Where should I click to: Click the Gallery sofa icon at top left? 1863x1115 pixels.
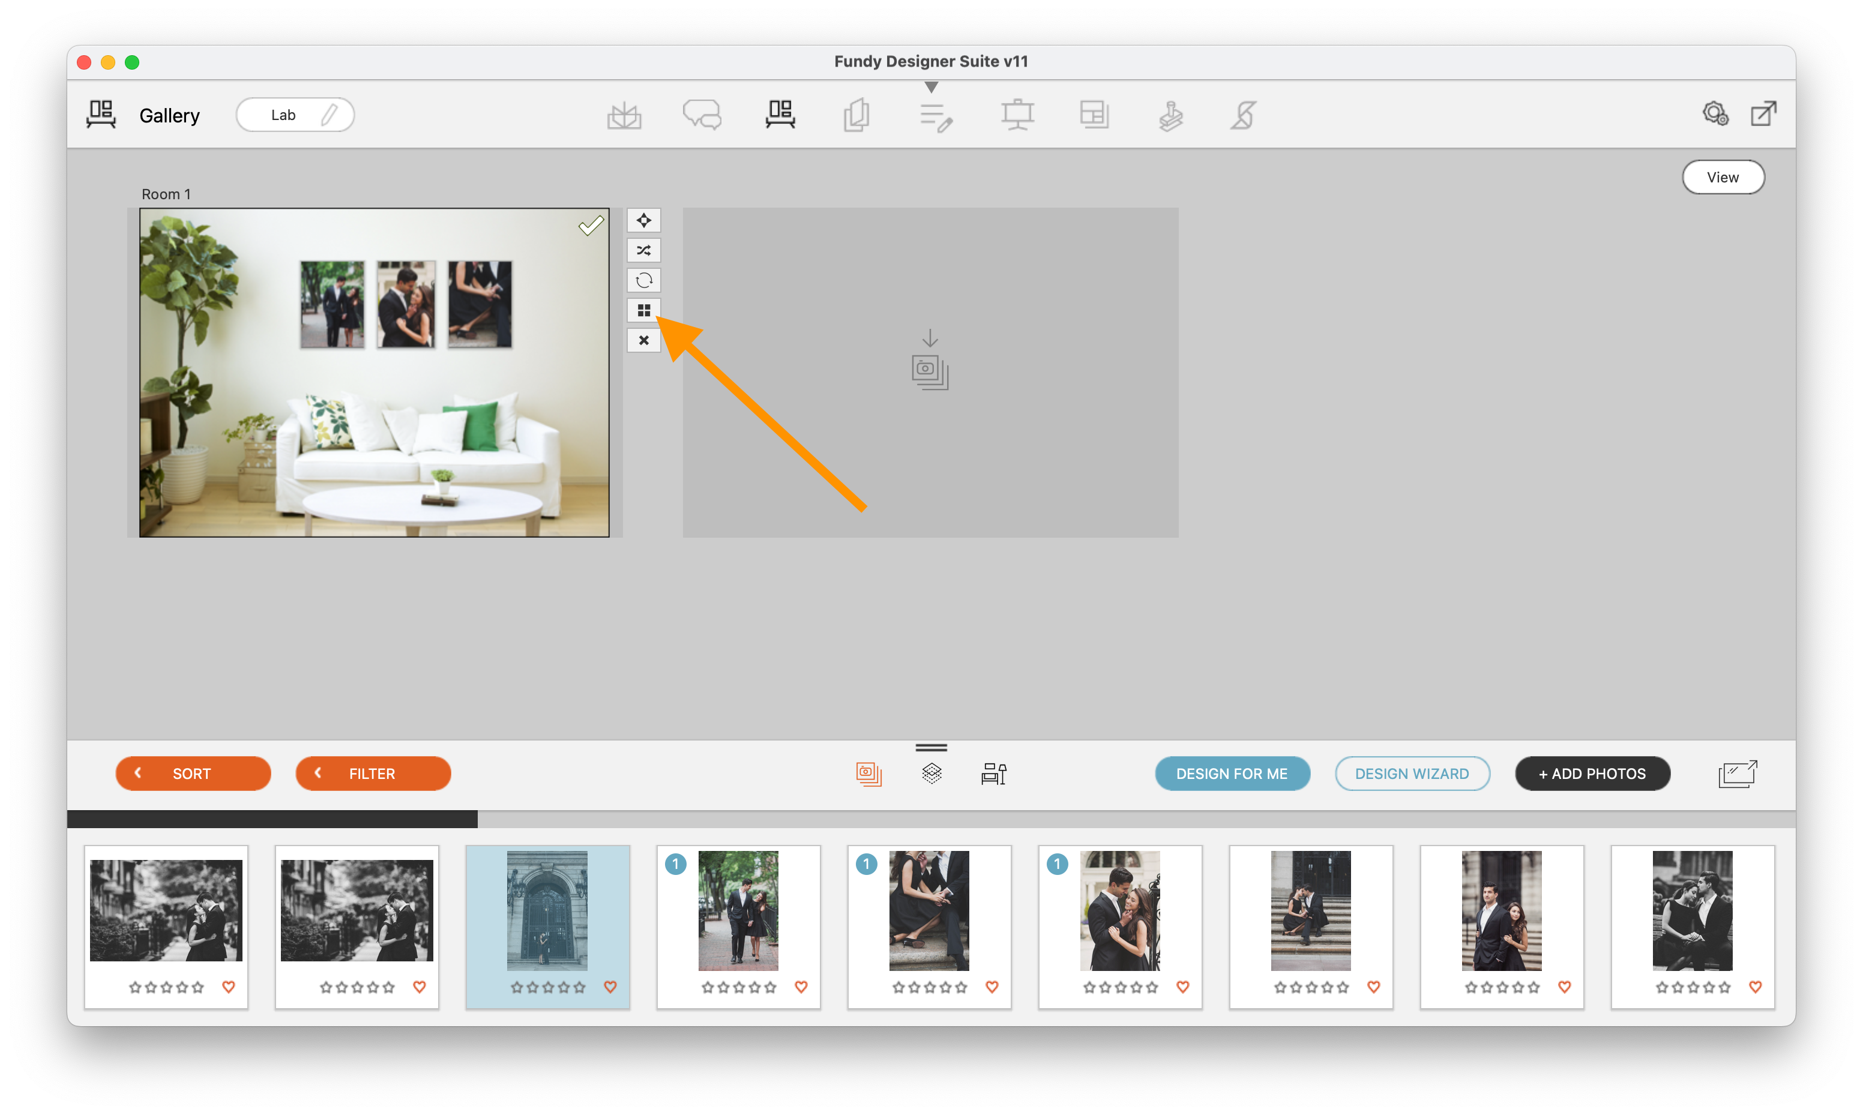point(101,115)
